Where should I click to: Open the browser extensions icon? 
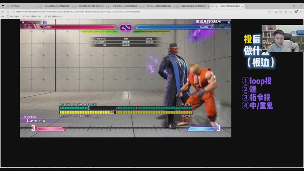coord(275,12)
